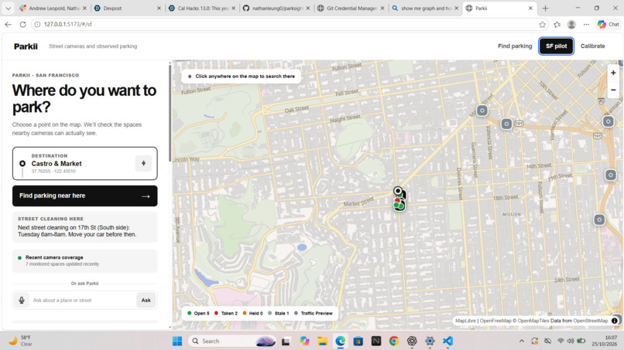This screenshot has width=624, height=350.
Task: Open a new browser tab
Action: click(545, 8)
